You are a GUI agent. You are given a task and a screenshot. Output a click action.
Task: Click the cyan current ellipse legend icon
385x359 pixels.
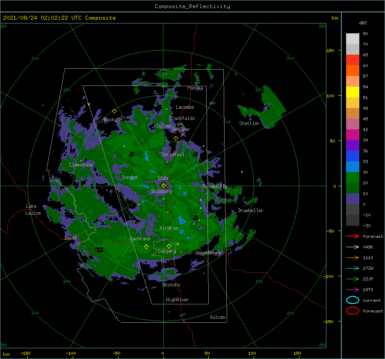click(x=352, y=300)
